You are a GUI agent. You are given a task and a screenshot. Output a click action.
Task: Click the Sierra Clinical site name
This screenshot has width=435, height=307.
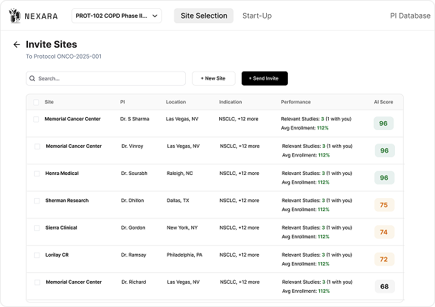coord(61,227)
